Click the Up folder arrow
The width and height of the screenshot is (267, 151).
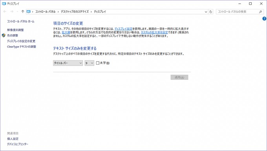coord(23,12)
